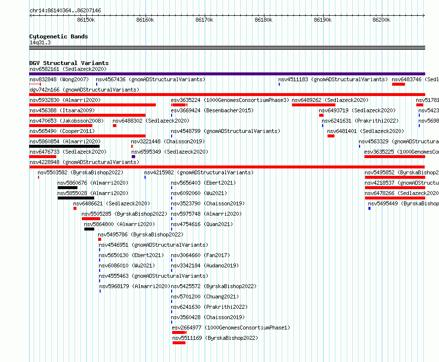Image resolution: width=439 pixels, height=362 pixels.
Task: Click nsv5650130 (Ebert2021) label
Action: 131,255
